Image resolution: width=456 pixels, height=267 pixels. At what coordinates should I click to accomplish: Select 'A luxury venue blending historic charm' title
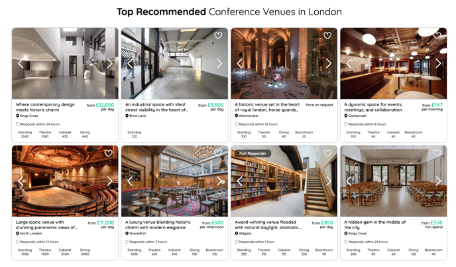[158, 224]
